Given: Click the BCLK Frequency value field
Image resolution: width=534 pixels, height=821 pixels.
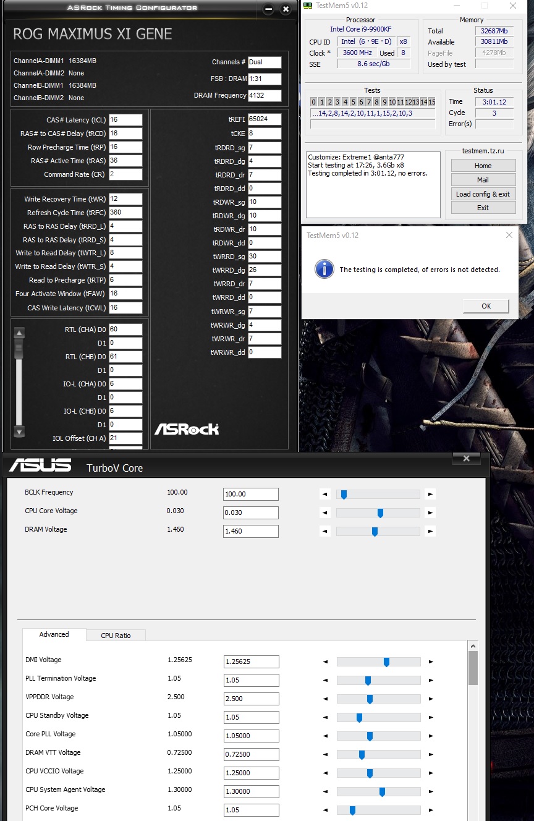Looking at the screenshot, I should [x=251, y=494].
